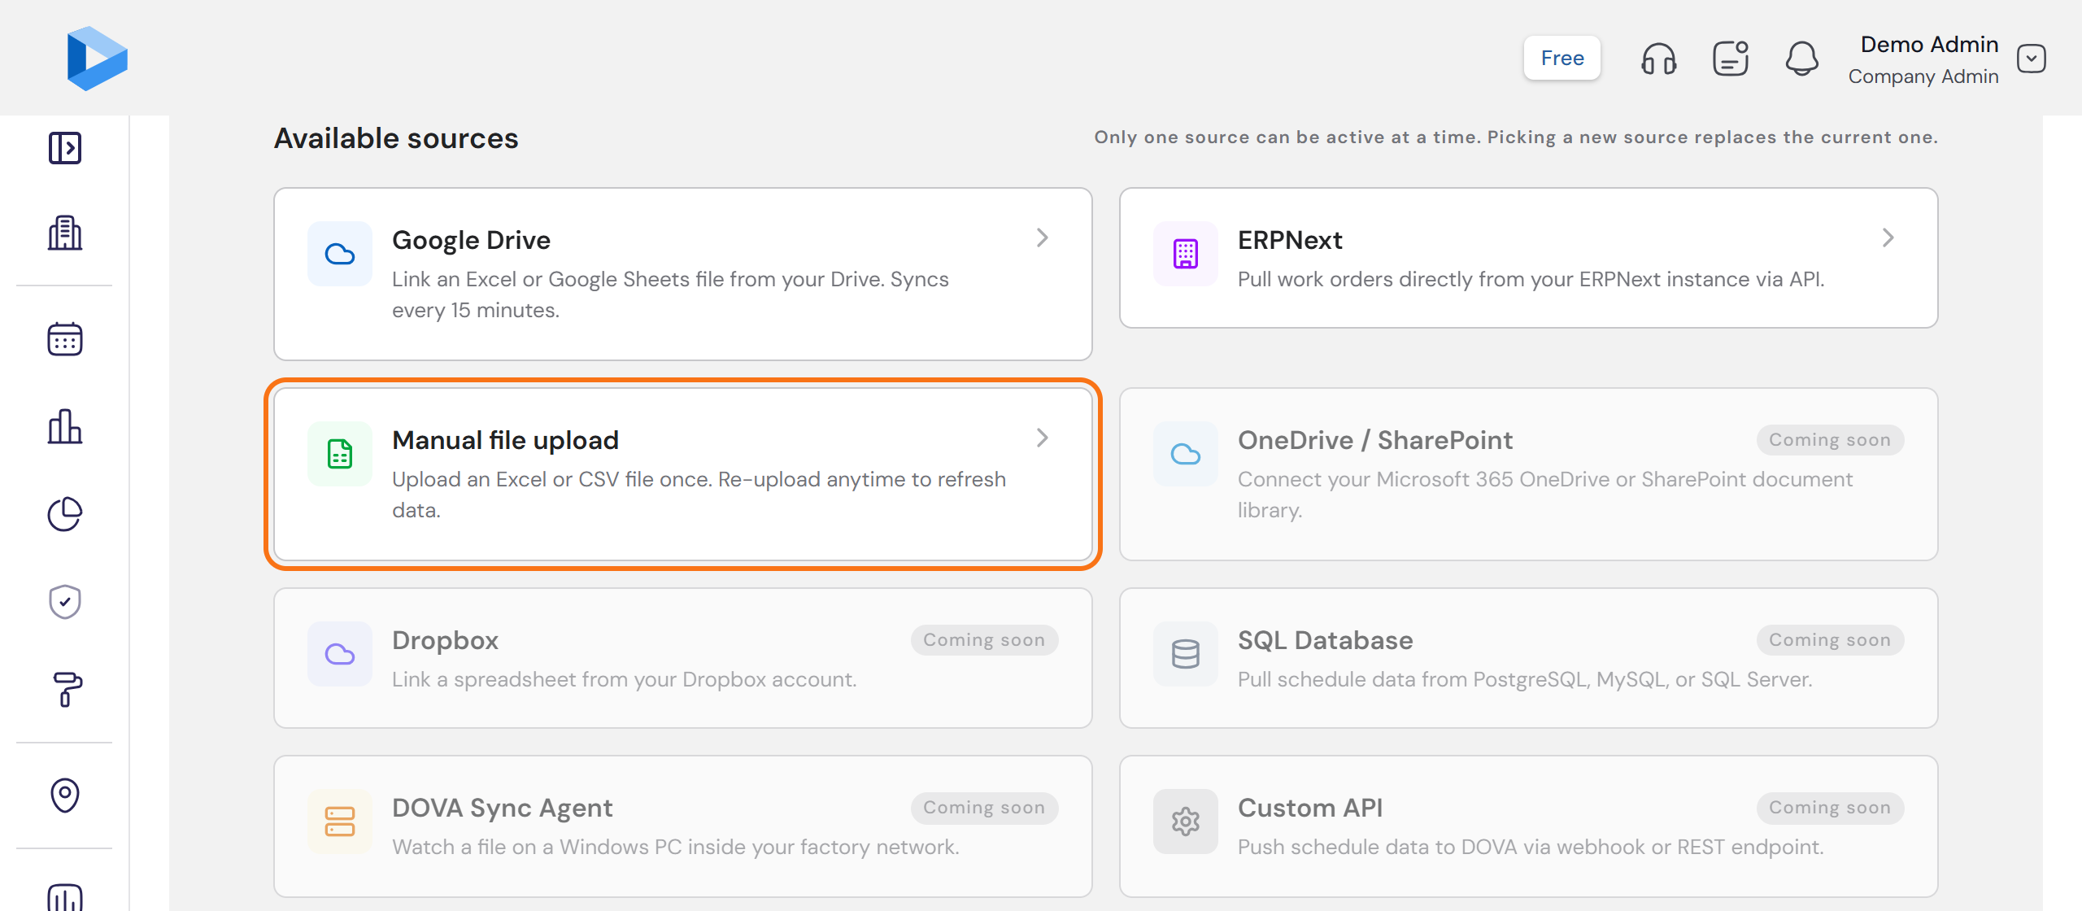
Task: Open the pie chart analytics icon
Action: [x=65, y=514]
